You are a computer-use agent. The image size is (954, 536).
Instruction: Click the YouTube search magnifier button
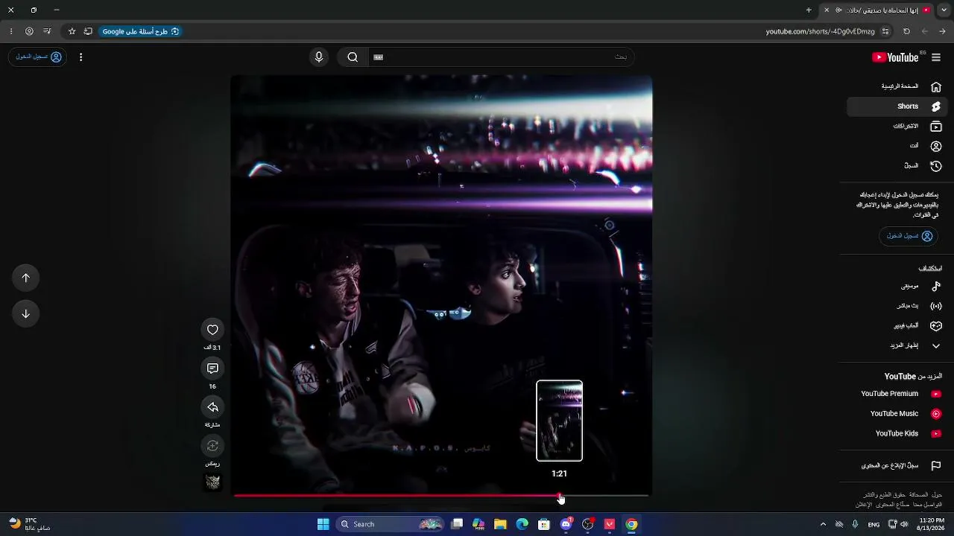click(x=353, y=57)
